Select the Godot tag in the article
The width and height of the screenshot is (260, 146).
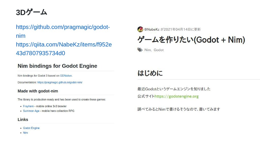(158, 50)
